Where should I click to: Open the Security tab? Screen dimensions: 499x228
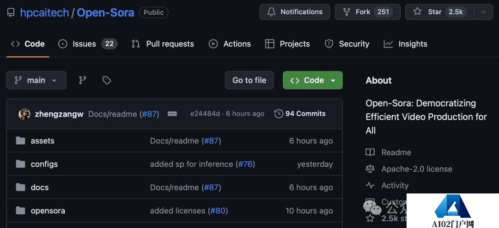pos(347,44)
